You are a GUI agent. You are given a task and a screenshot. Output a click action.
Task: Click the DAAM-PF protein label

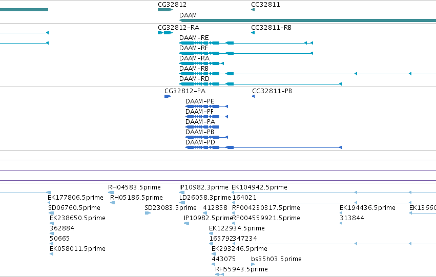coord(199,112)
